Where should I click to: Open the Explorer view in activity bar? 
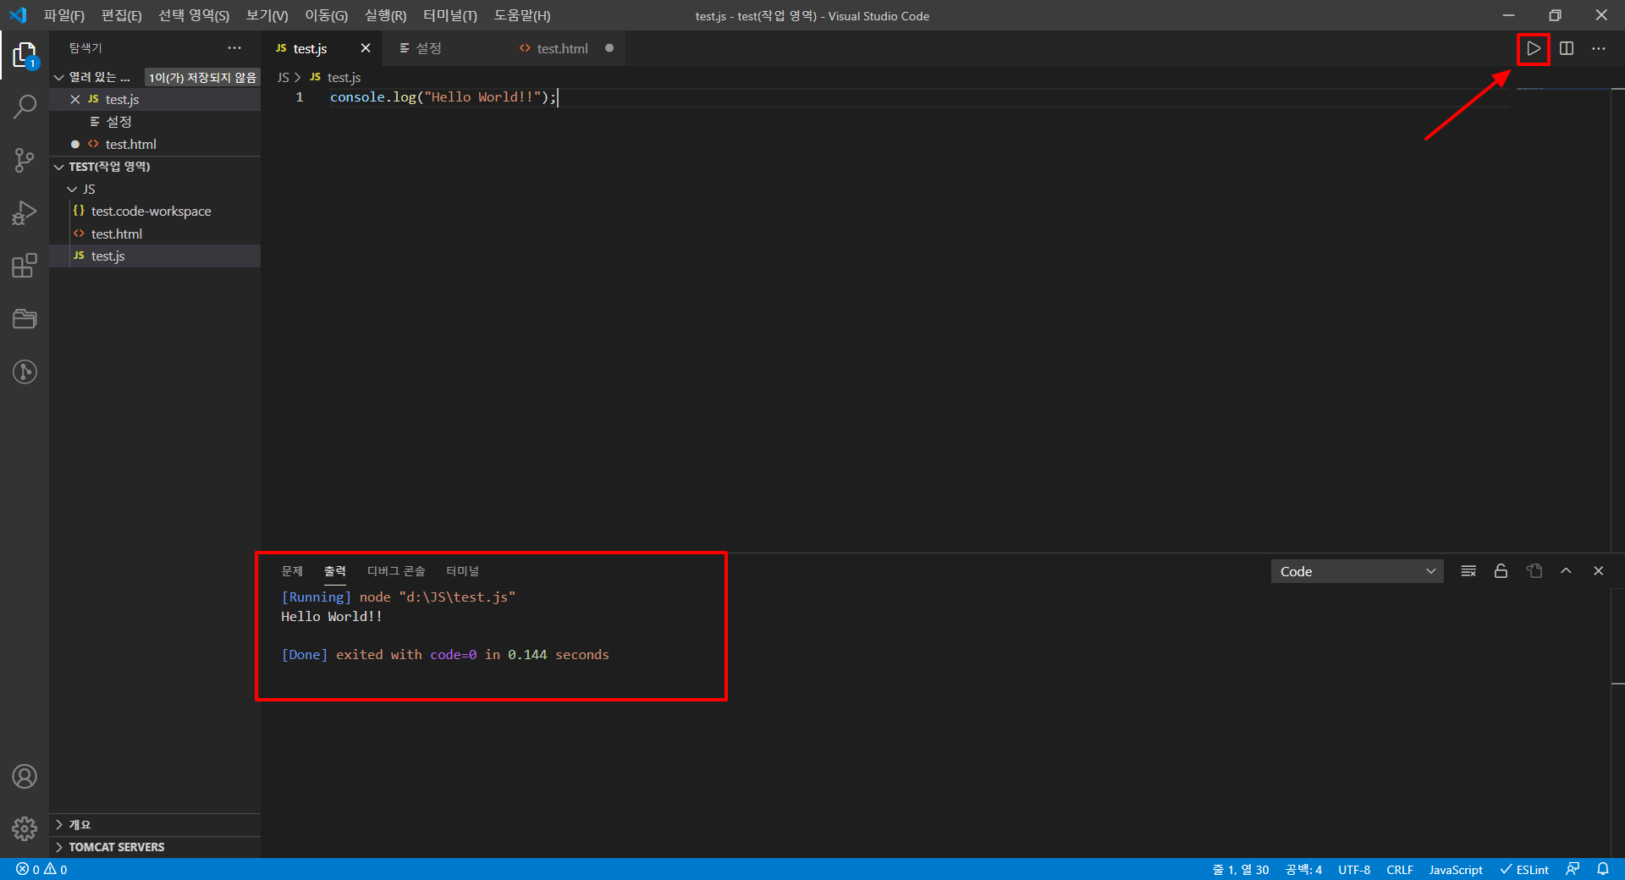pos(25,55)
